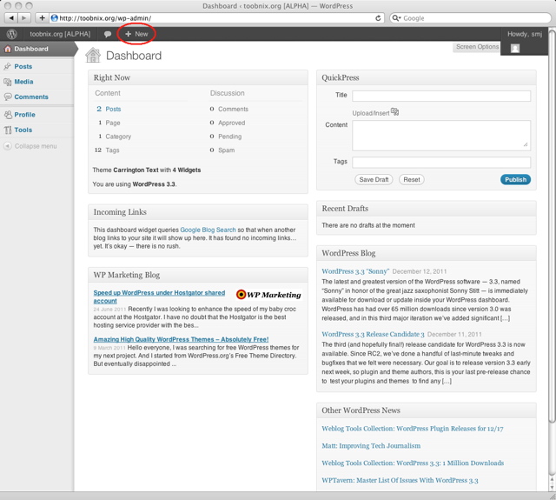
Task: Open the Google Blog Search link
Action: [208, 230]
